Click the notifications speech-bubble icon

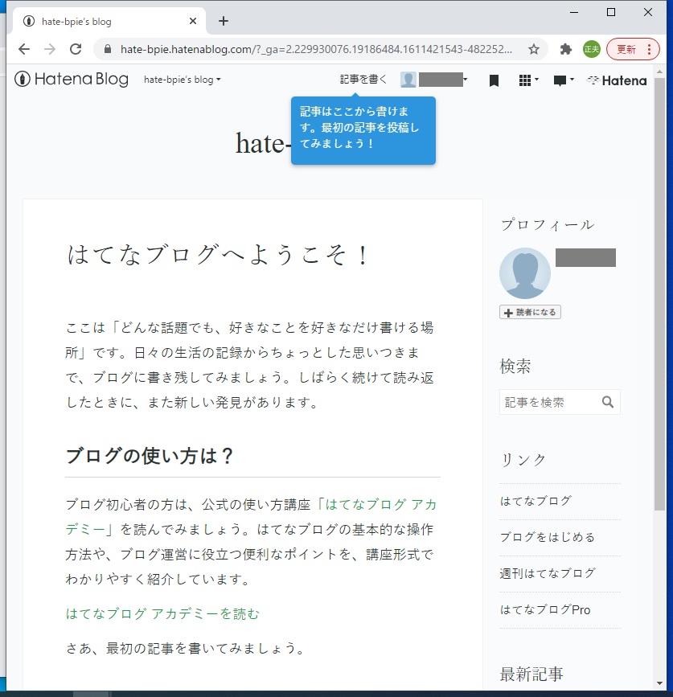pos(561,80)
